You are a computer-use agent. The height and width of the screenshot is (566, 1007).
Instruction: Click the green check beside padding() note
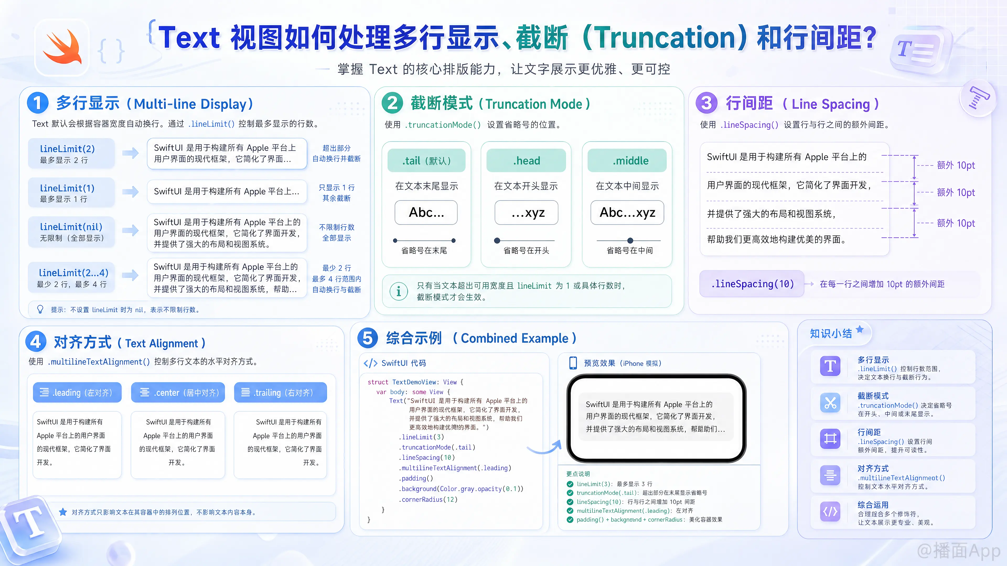(570, 520)
